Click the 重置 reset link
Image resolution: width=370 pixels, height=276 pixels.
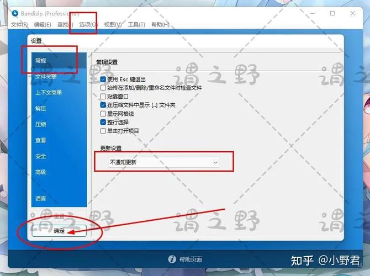59,216
